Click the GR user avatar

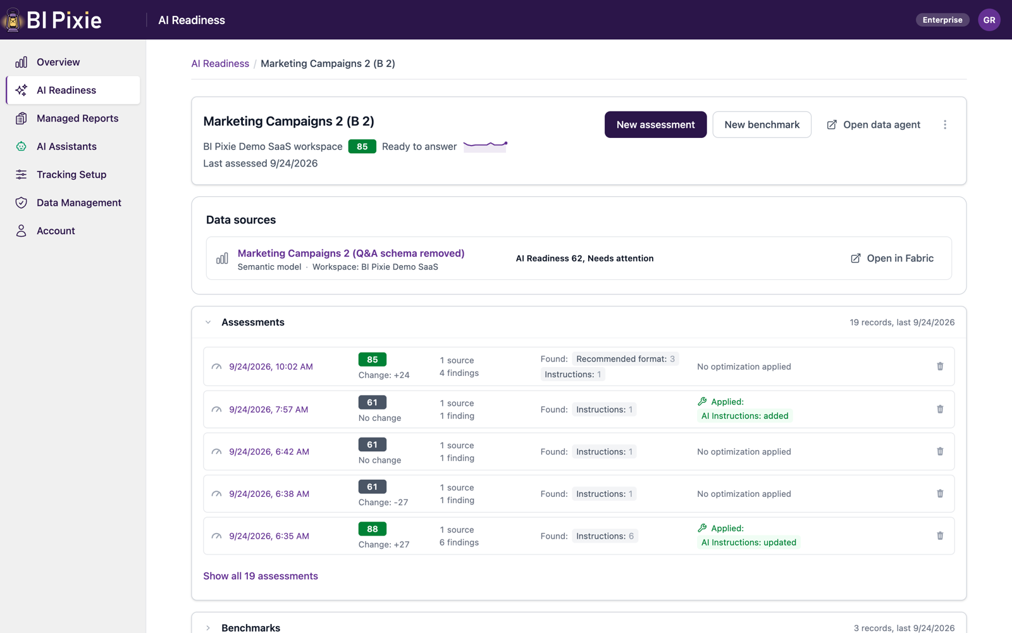click(989, 20)
